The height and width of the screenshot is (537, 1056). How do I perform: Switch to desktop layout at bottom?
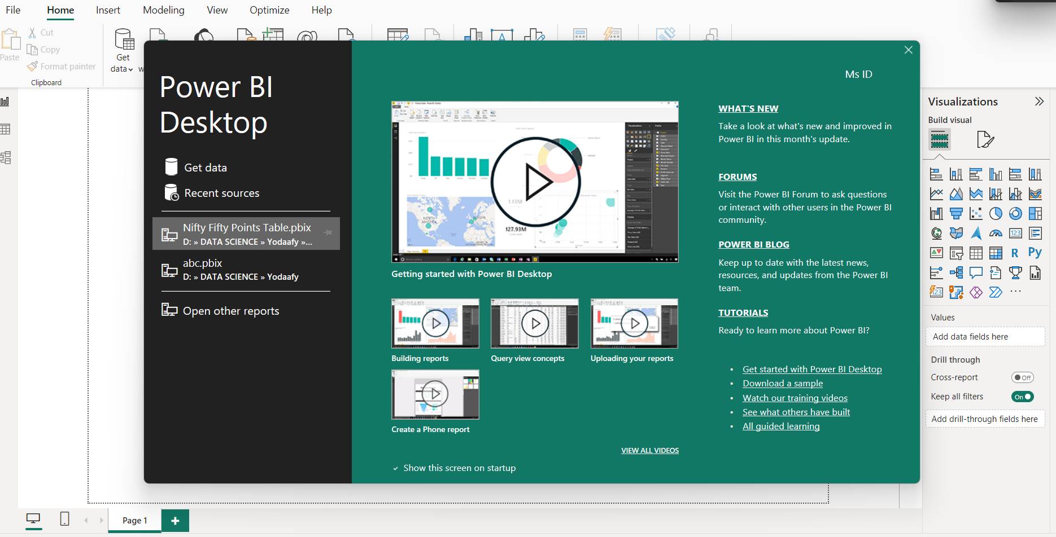[x=34, y=518]
